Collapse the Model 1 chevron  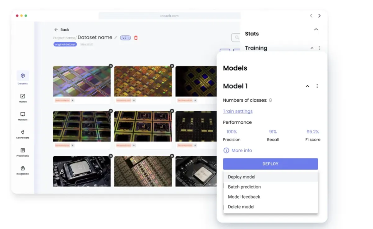307,86
